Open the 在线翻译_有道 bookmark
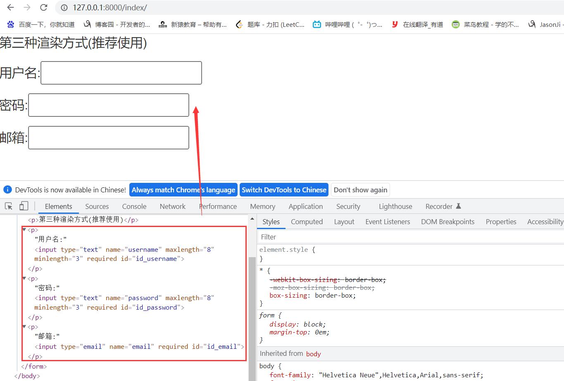The height and width of the screenshot is (381, 564). pyautogui.click(x=417, y=24)
